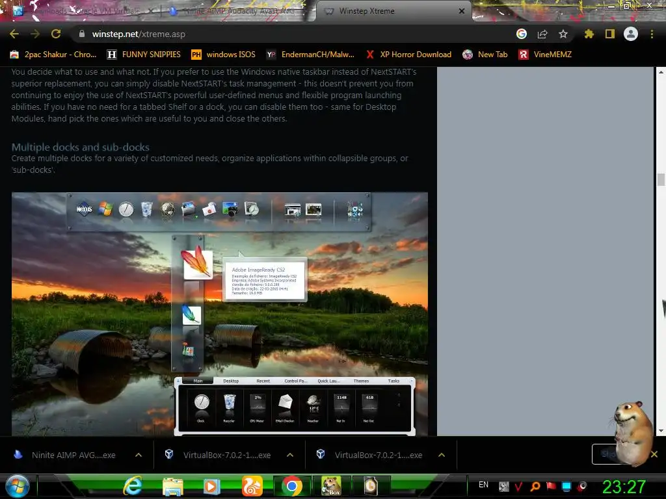Open the New Tab bookmark
This screenshot has height=499, width=666.
(x=485, y=55)
